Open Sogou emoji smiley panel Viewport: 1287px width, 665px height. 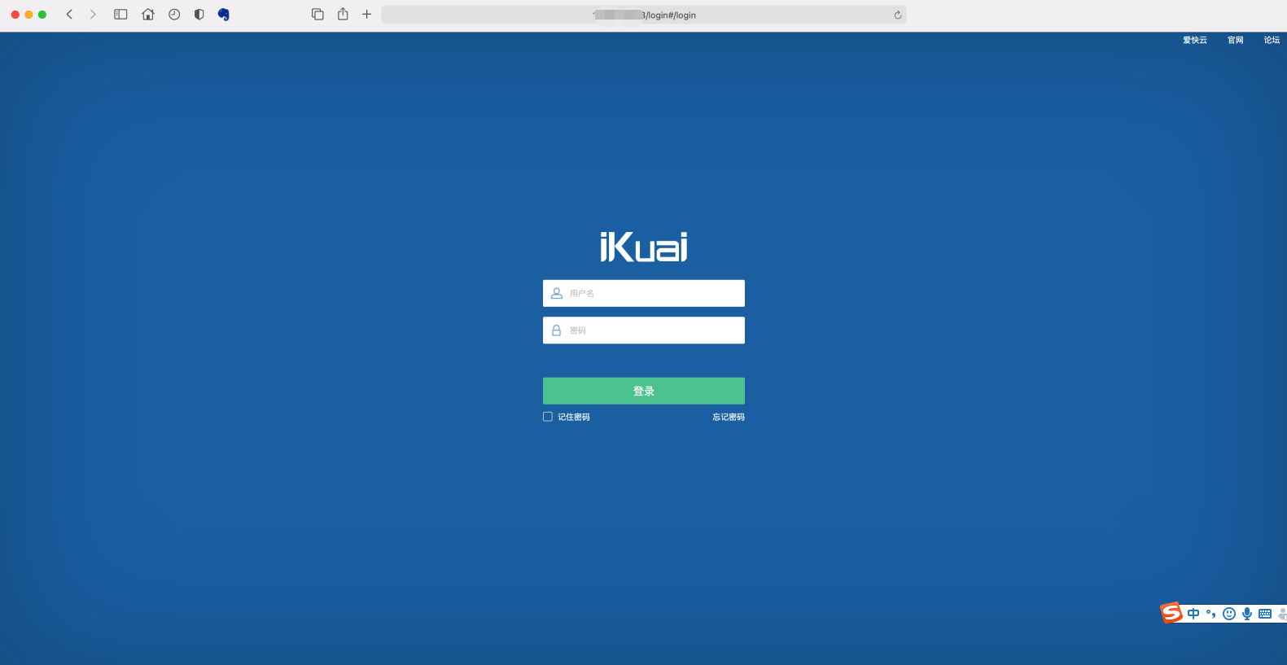(x=1229, y=614)
